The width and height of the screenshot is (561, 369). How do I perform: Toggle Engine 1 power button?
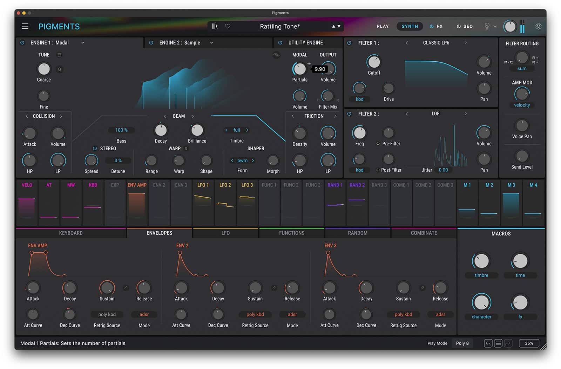coord(22,43)
